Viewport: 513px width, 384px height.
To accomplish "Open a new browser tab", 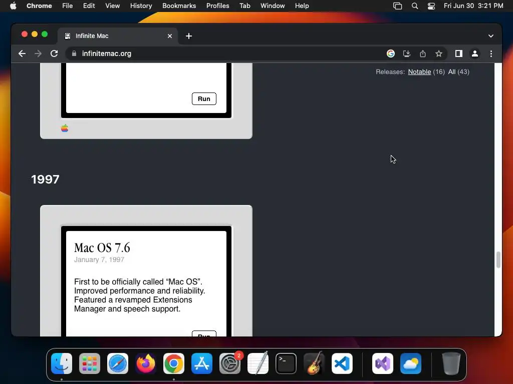I will [189, 36].
